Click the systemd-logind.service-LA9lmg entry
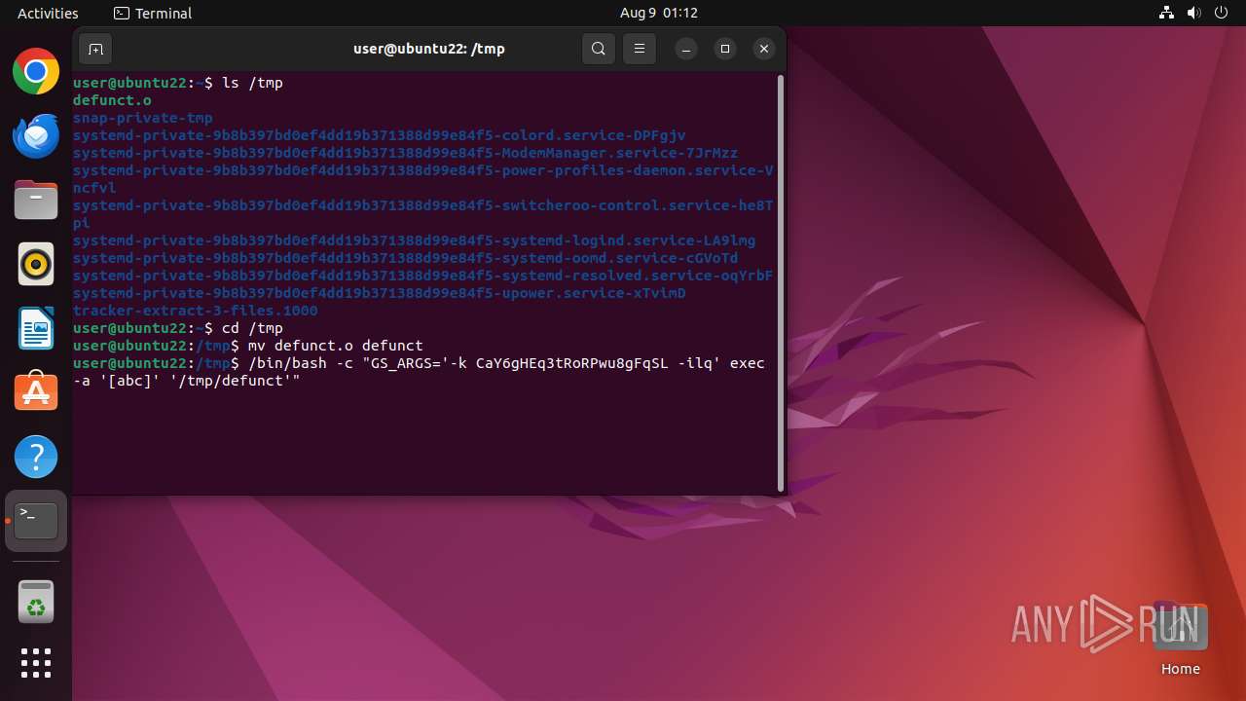 pyautogui.click(x=414, y=240)
